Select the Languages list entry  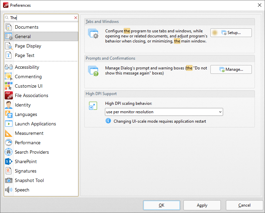[x=41, y=114]
